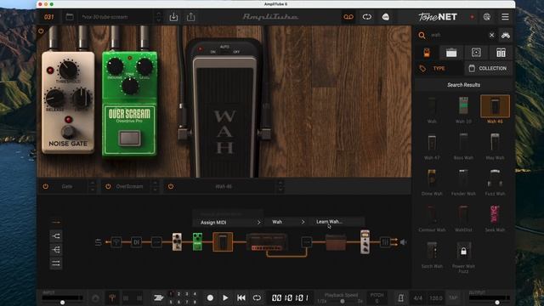Switch to the rack effects gear tab

click(x=501, y=53)
